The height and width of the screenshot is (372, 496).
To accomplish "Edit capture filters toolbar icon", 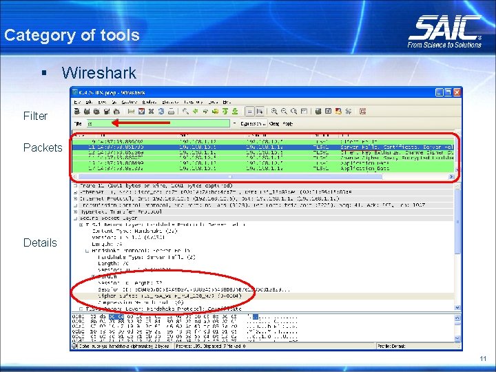I will 318,112.
